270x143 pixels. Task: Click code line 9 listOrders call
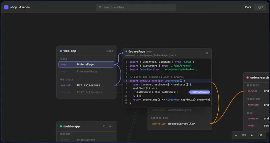click(x=157, y=92)
